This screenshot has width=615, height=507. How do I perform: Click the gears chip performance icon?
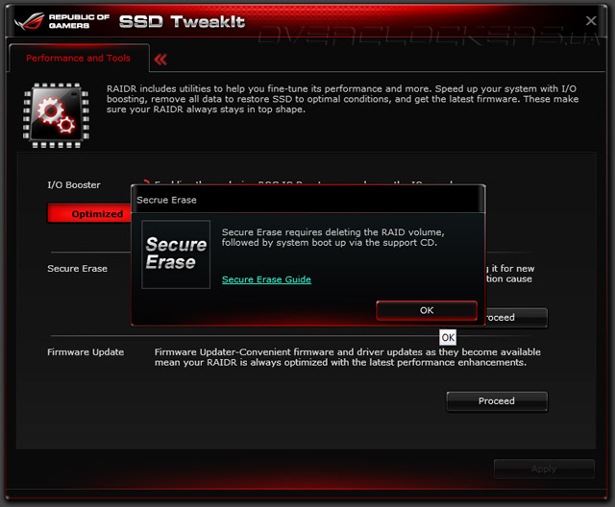click(x=56, y=115)
